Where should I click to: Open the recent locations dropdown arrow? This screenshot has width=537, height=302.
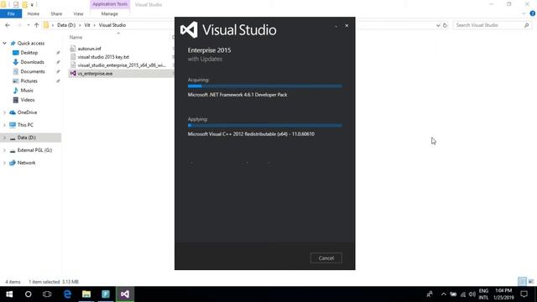(28, 25)
